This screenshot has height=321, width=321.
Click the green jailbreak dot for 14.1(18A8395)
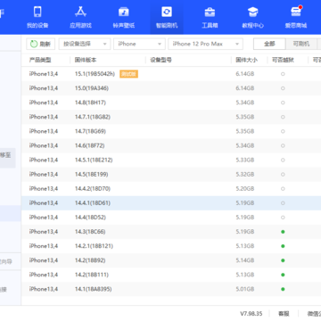(283, 289)
